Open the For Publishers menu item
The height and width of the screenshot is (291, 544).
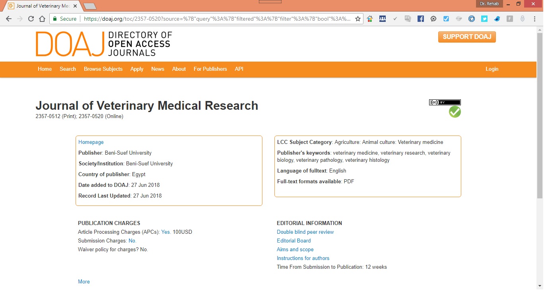pos(210,69)
